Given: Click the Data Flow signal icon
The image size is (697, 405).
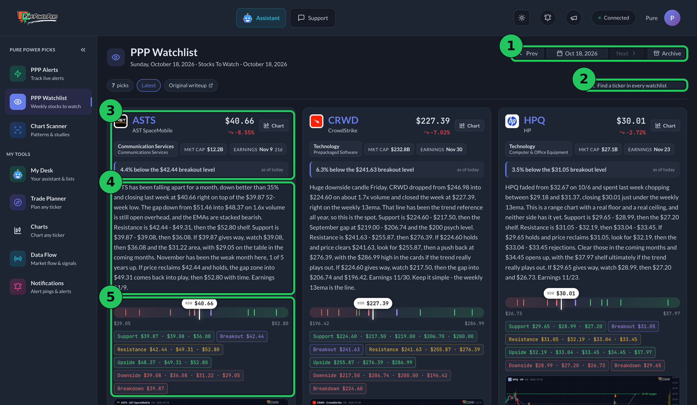Looking at the screenshot, I should click(18, 259).
